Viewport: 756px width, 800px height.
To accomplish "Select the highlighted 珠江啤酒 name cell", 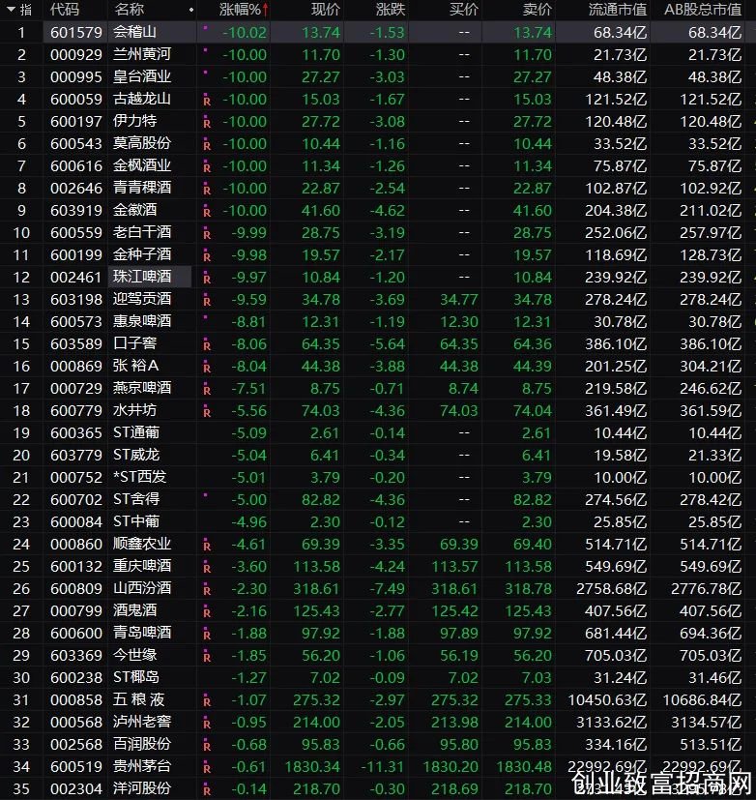I will (x=149, y=277).
